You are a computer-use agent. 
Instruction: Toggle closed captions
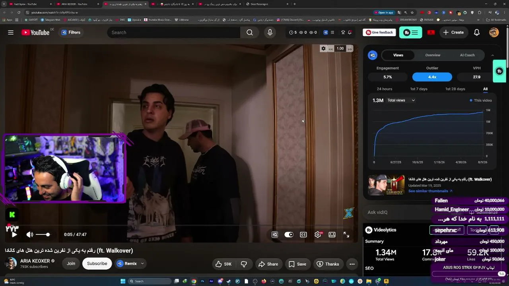pyautogui.click(x=303, y=235)
